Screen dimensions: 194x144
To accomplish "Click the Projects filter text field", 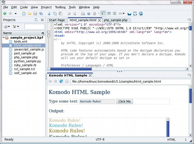I will (34, 27).
